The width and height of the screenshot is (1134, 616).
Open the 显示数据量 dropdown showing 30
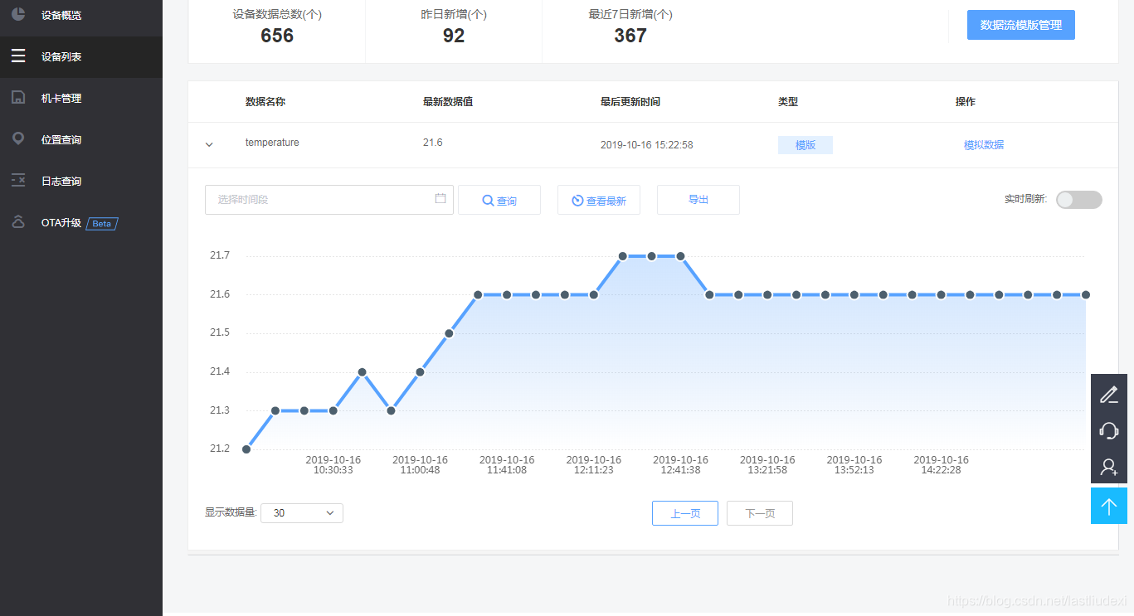(x=302, y=513)
